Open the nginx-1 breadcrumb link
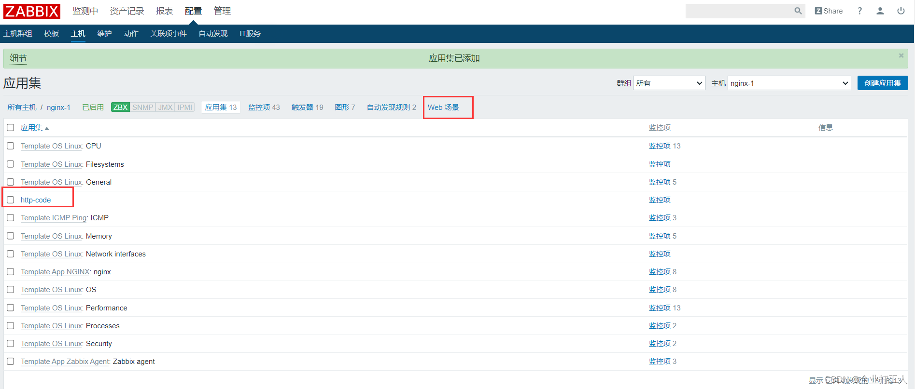 click(58, 107)
